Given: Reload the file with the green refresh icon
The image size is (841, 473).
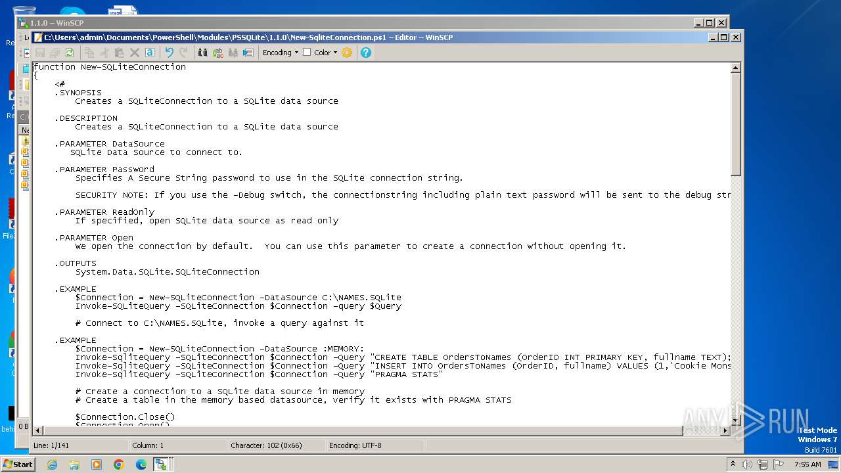Looking at the screenshot, I should [x=70, y=53].
